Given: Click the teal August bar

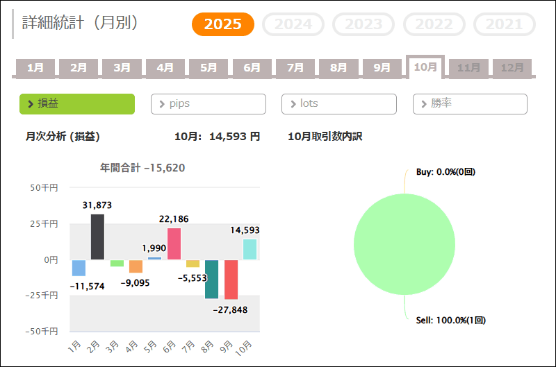Looking at the screenshot, I should (212, 279).
